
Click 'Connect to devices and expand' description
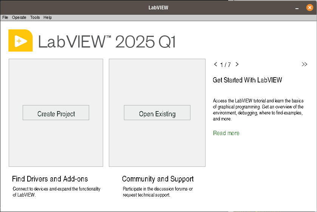click(x=56, y=192)
